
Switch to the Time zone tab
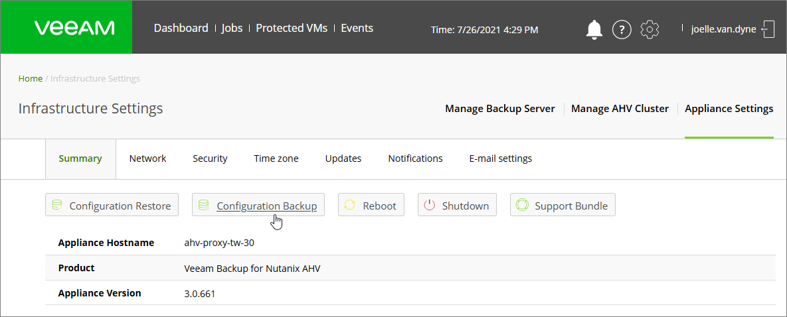[x=276, y=158]
